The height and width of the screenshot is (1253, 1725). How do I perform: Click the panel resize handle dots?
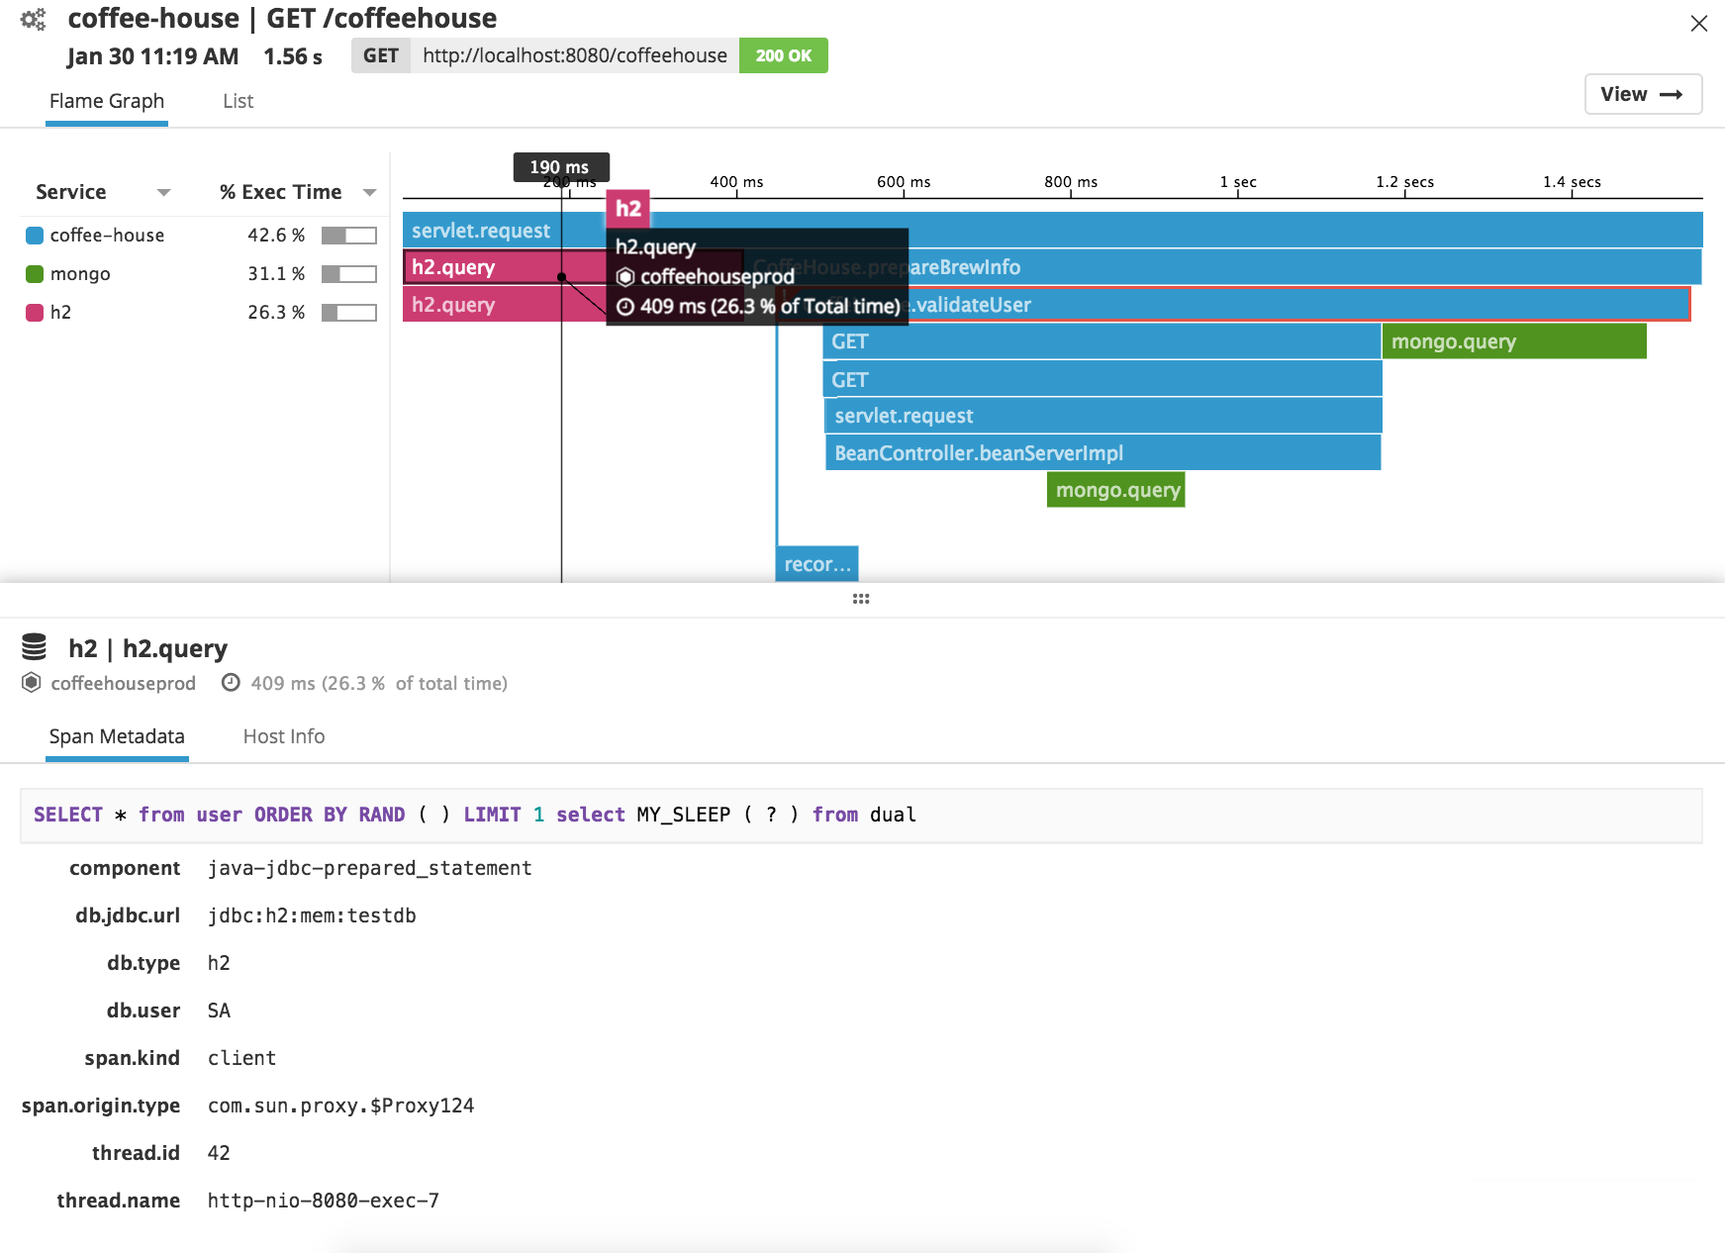pyautogui.click(x=860, y=598)
